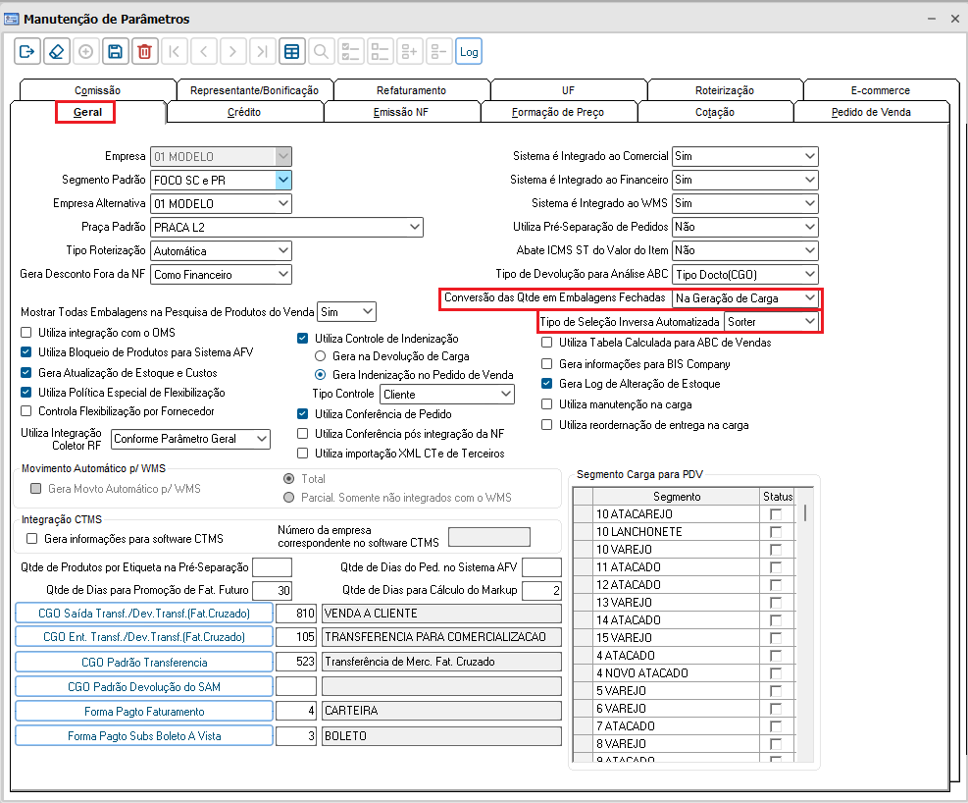968x803 pixels.
Task: Enable Utiliza manutenção na carga
Action: click(x=546, y=404)
